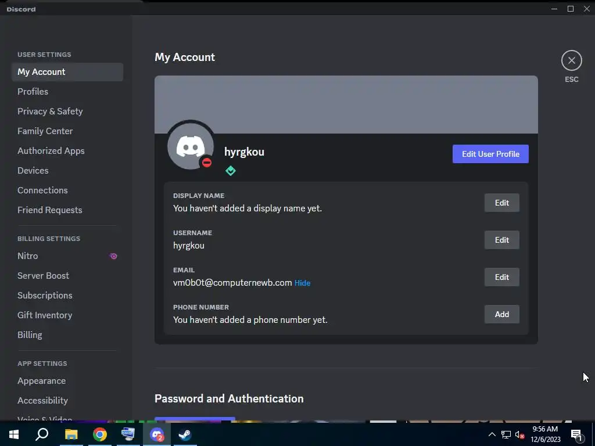Open Family Center settings
This screenshot has width=595, height=446.
(67, 131)
